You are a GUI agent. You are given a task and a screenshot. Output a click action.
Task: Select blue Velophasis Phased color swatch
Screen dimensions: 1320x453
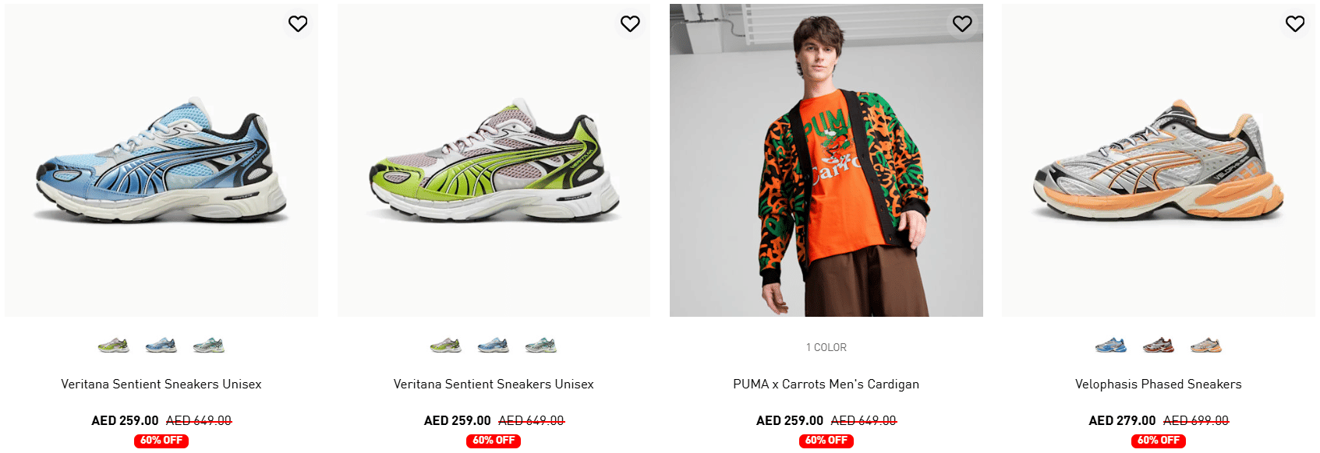click(1111, 345)
